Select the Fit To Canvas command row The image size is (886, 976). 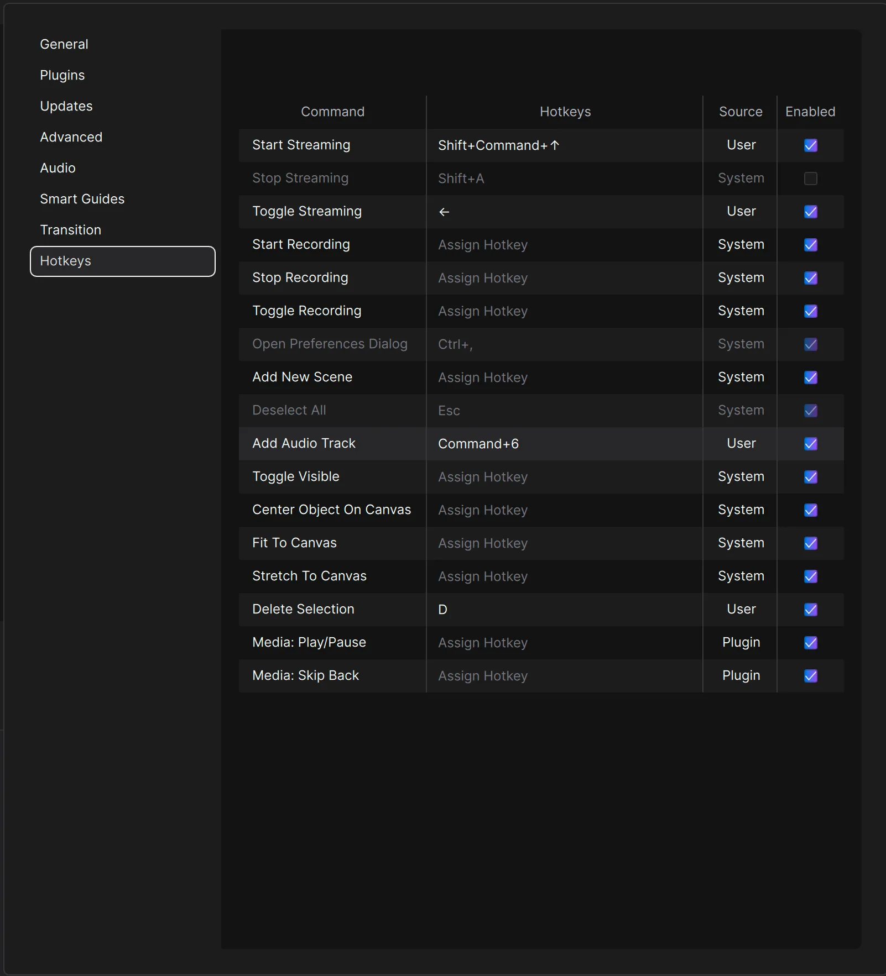[x=294, y=543]
